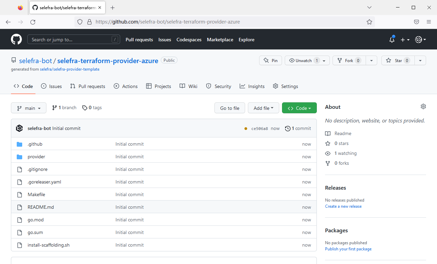This screenshot has height=264, width=437.
Task: Open the provider folder
Action: 36,157
